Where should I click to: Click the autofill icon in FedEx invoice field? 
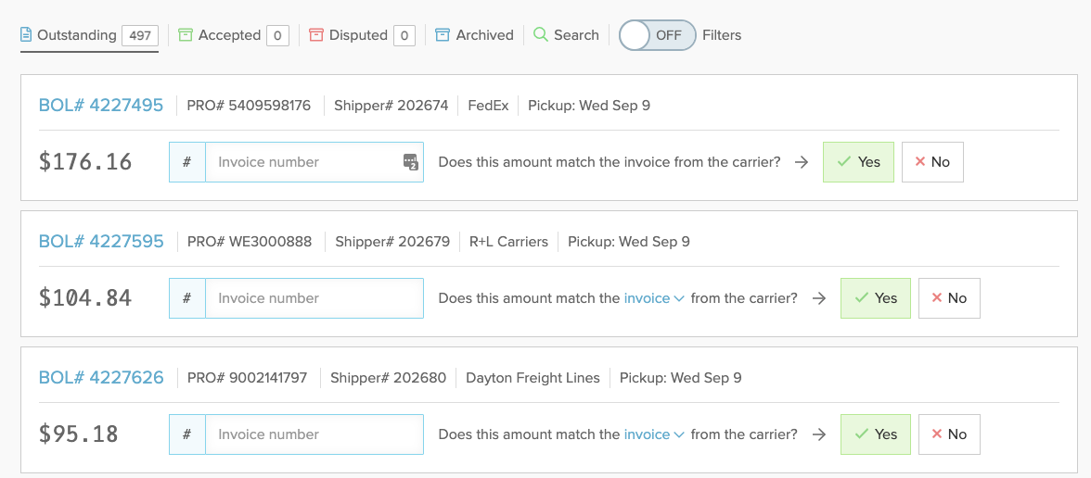click(410, 162)
